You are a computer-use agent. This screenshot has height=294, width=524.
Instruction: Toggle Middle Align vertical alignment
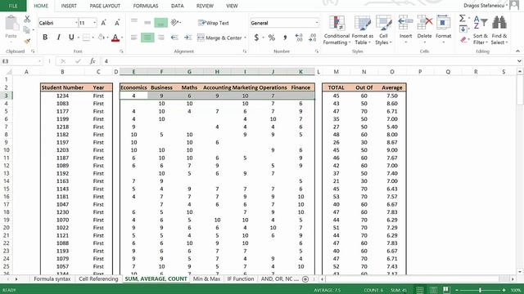pos(147,23)
